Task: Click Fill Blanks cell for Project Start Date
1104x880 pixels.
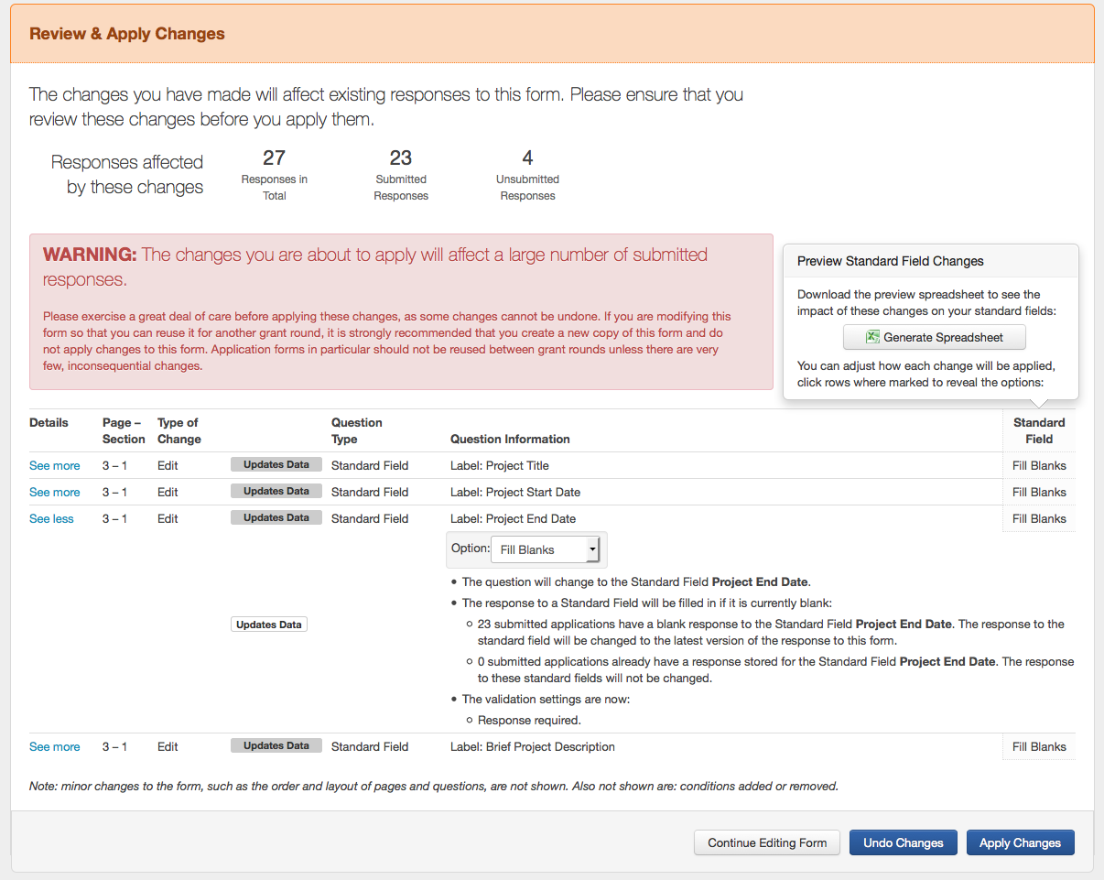Action: click(x=1039, y=492)
